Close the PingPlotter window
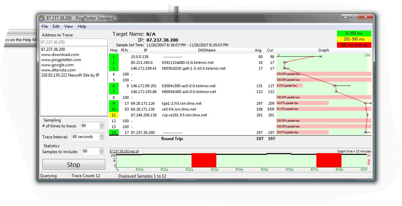This screenshot has height=206, width=402. click(x=365, y=16)
